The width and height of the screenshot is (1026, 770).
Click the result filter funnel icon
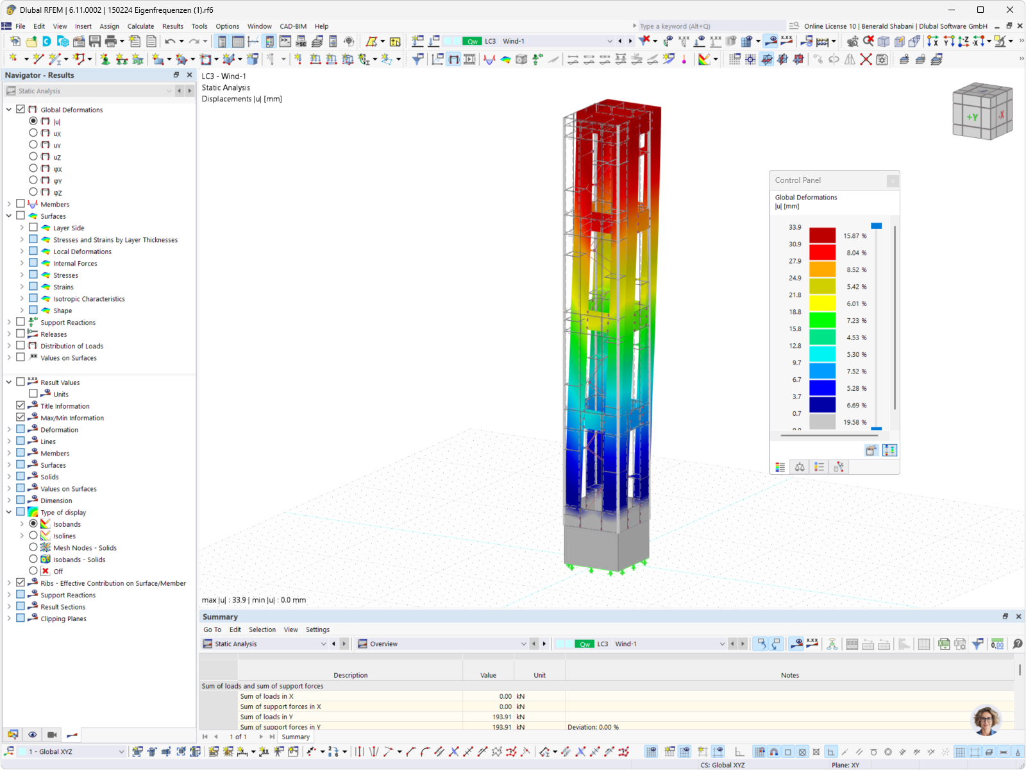417,59
